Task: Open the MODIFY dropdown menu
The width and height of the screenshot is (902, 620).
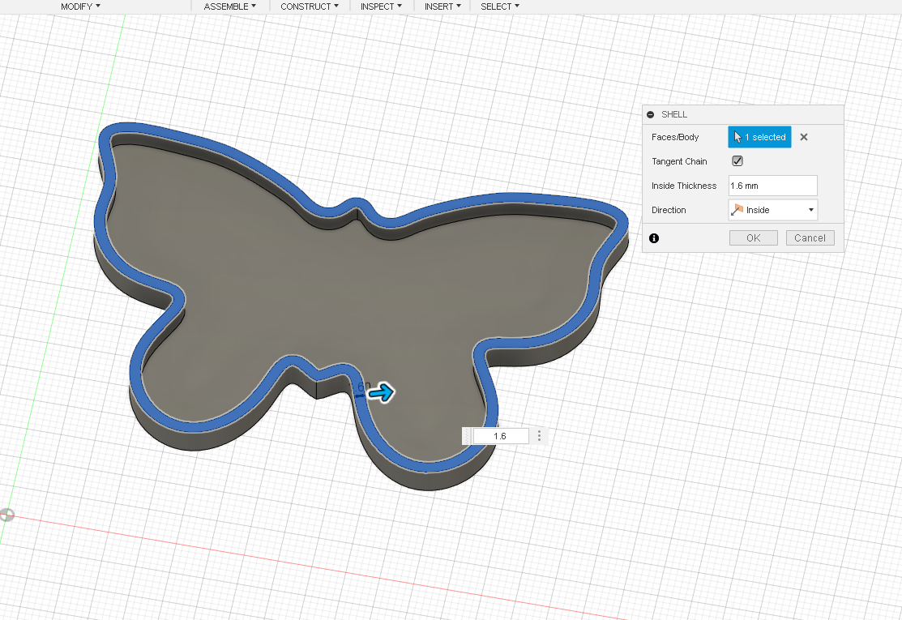Action: (80, 6)
